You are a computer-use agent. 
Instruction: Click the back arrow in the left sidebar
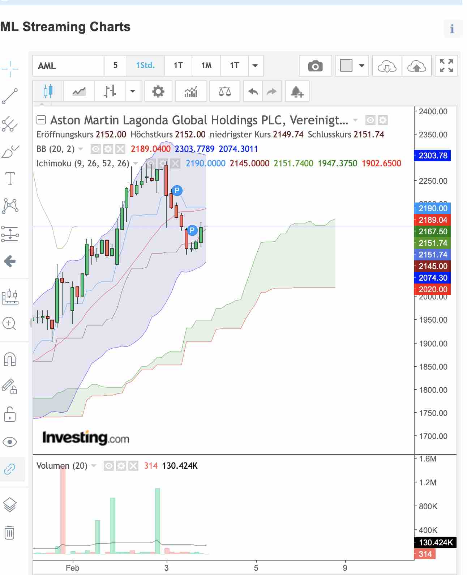(10, 261)
